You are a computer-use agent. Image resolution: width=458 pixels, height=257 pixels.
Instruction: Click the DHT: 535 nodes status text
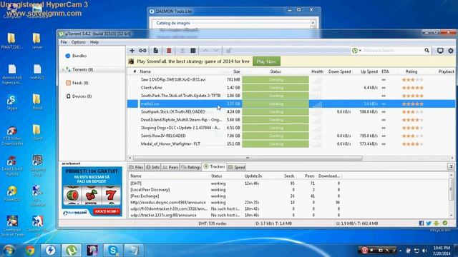(x=213, y=223)
